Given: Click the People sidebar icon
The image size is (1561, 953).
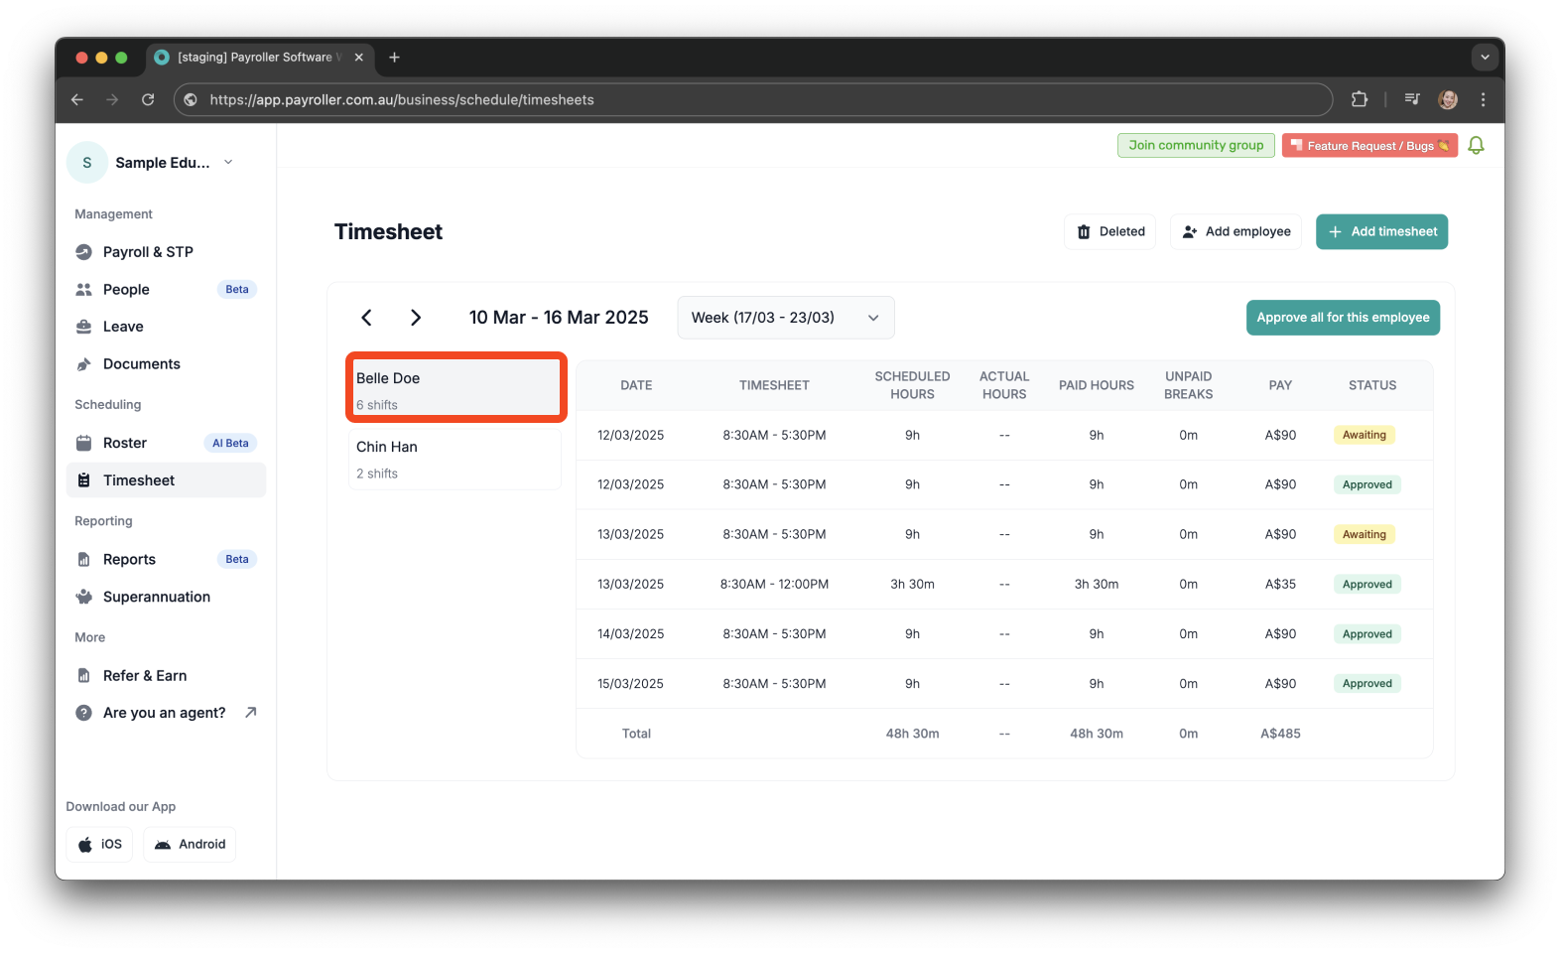Looking at the screenshot, I should tap(84, 290).
